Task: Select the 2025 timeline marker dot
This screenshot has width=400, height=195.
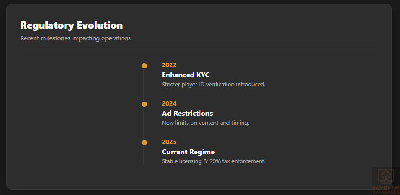Action: [144, 143]
